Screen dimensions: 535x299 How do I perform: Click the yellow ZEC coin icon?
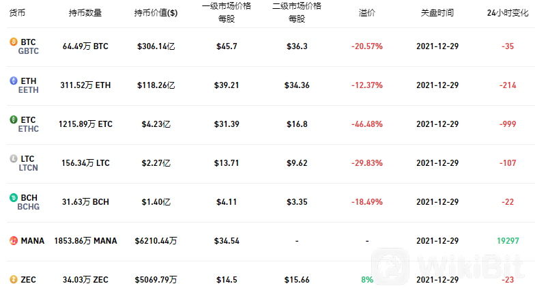click(x=14, y=280)
